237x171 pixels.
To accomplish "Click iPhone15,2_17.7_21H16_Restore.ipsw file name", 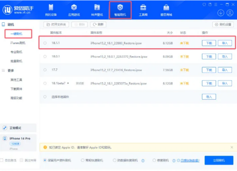I will click(x=116, y=70).
